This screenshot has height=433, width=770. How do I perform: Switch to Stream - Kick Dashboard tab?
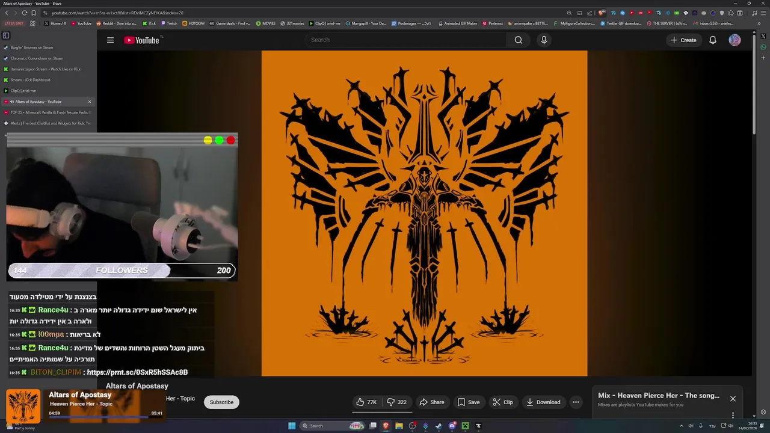pyautogui.click(x=48, y=80)
